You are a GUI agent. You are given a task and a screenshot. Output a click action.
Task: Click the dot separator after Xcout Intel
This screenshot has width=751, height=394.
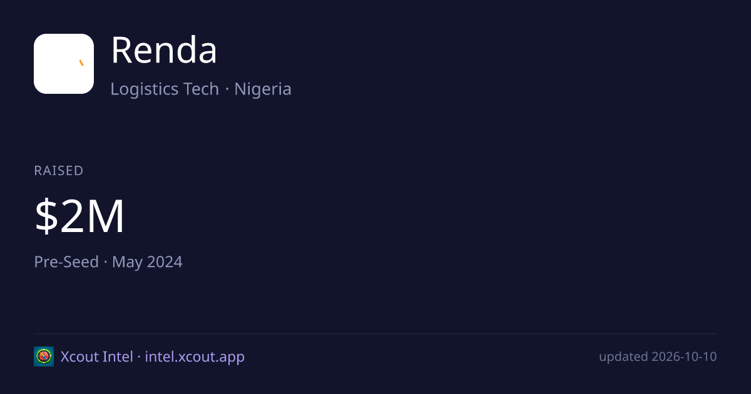[139, 357]
